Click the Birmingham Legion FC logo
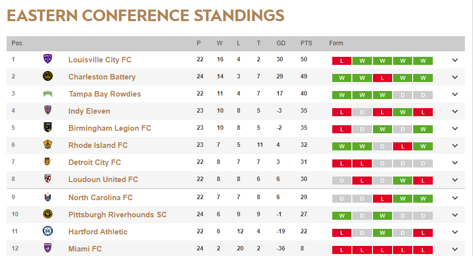This screenshot has height=256, width=473. [48, 128]
